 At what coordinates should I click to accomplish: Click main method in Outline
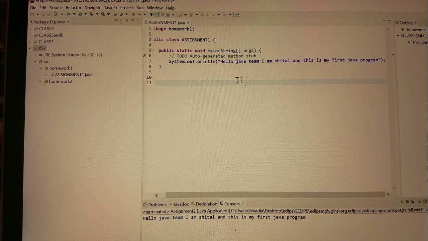click(x=418, y=42)
